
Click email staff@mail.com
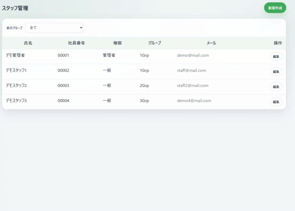click(191, 70)
